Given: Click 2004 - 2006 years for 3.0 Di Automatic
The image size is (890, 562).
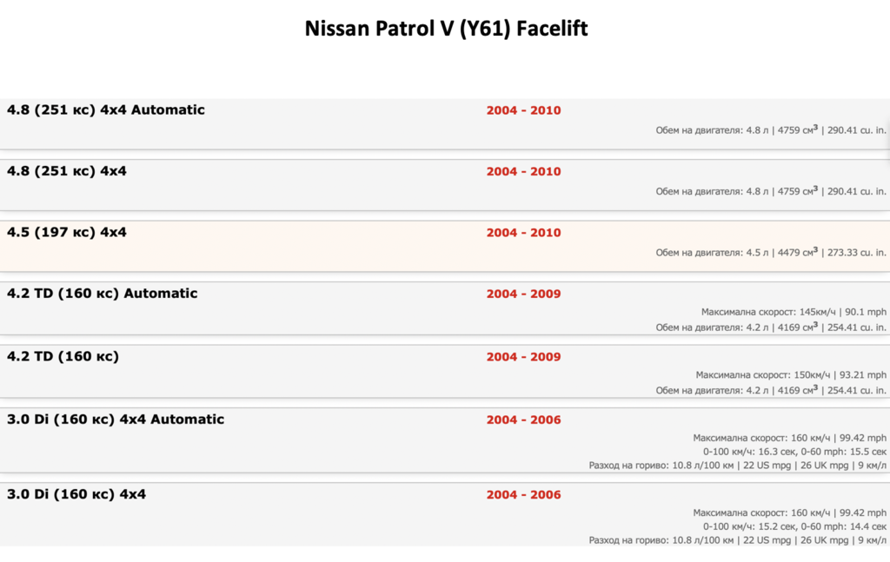Looking at the screenshot, I should tap(523, 420).
